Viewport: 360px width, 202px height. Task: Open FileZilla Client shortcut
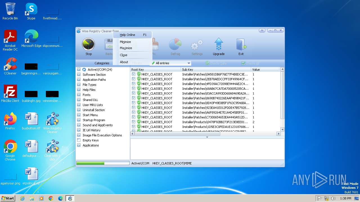pyautogui.click(x=10, y=94)
